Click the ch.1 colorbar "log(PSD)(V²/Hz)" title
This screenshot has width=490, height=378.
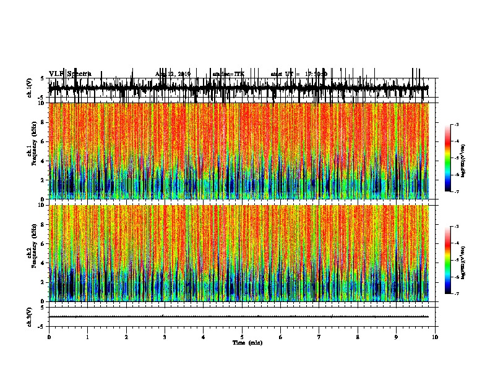463,161
